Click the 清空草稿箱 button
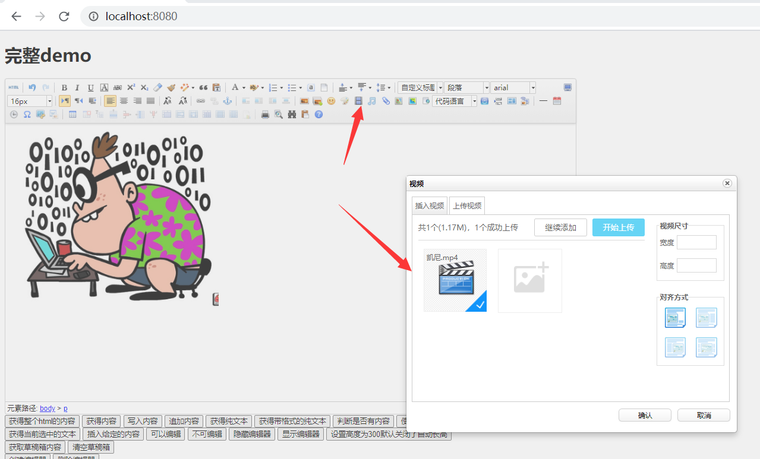 [x=92, y=447]
